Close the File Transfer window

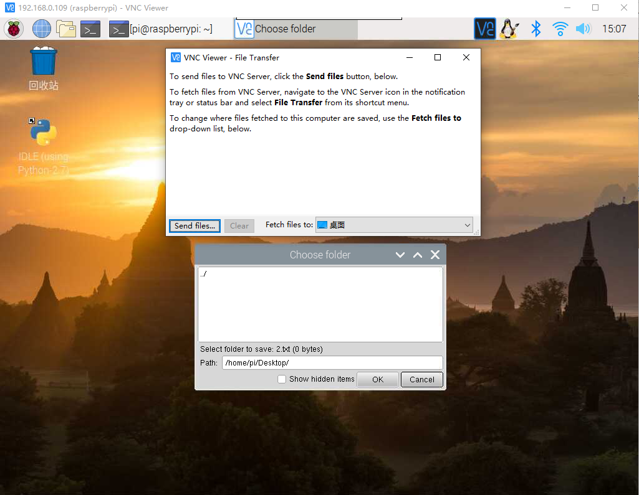pyautogui.click(x=466, y=57)
